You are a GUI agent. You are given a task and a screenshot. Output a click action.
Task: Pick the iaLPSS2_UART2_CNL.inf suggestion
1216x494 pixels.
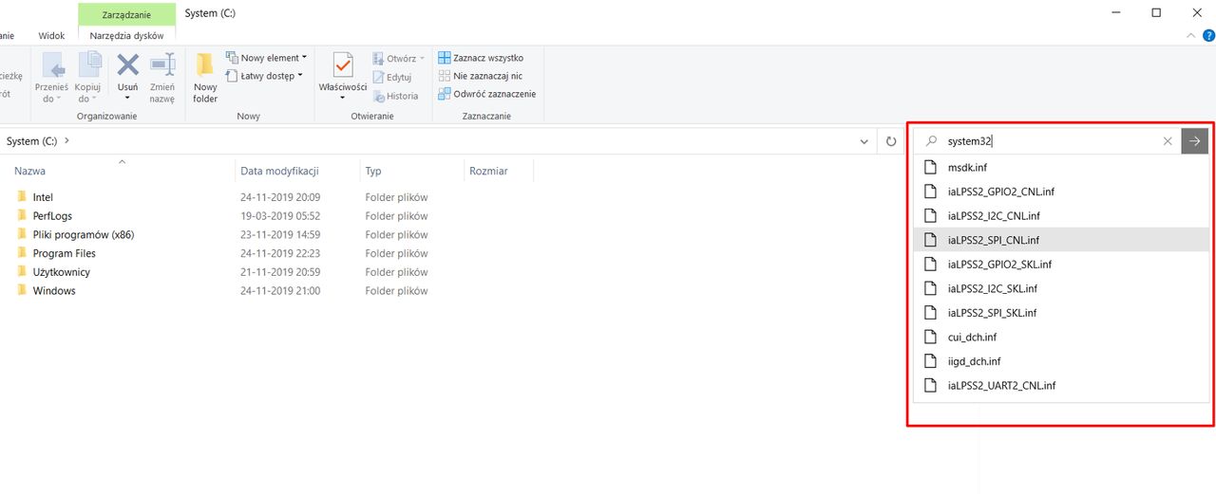coord(1060,386)
